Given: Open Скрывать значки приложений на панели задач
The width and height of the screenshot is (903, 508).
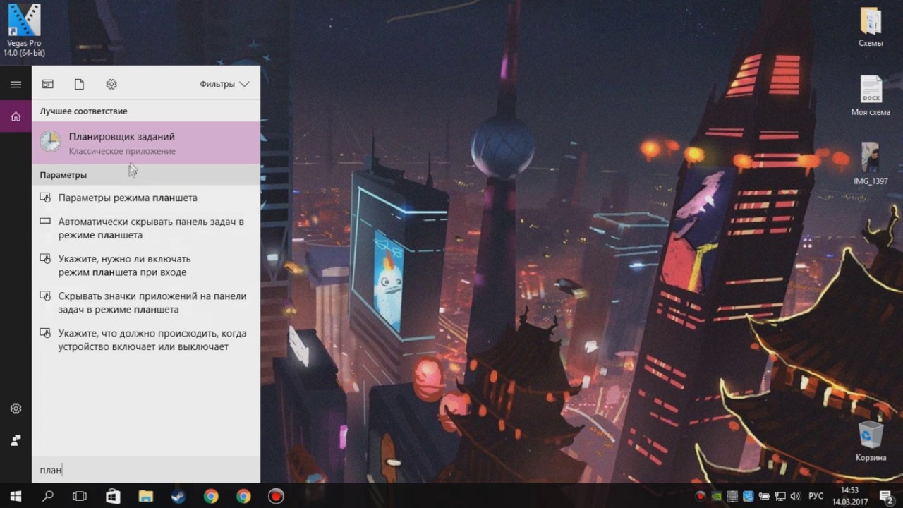Looking at the screenshot, I should (x=146, y=303).
